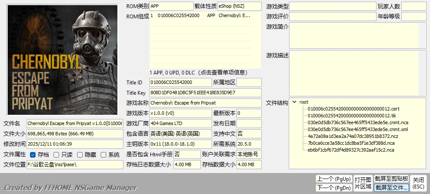The image size is (430, 194).
Task: Click 截屏至剪贴板 screenshot to clipboard button
Action: tap(391, 179)
